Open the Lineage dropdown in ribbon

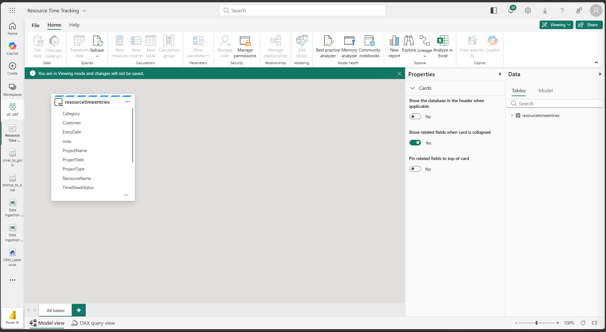click(x=424, y=46)
